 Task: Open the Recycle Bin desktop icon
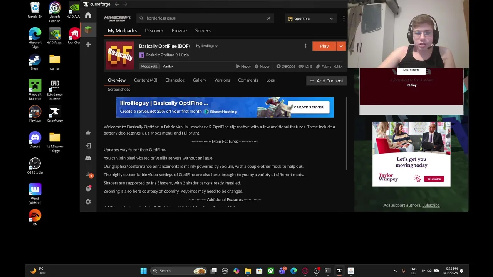[35, 10]
